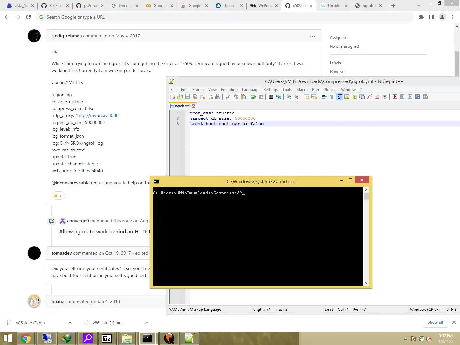Open the converge0 user link
The height and width of the screenshot is (345, 460).
tap(78, 221)
